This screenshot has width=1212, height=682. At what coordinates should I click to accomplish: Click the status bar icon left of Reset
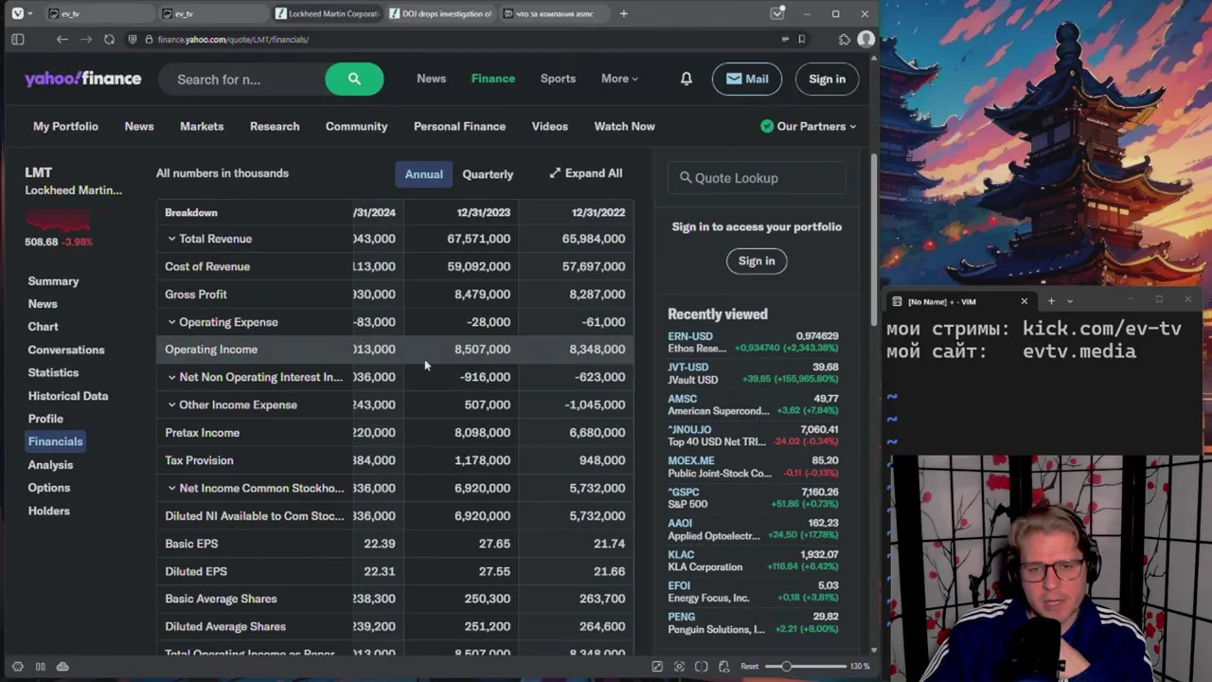pos(724,667)
